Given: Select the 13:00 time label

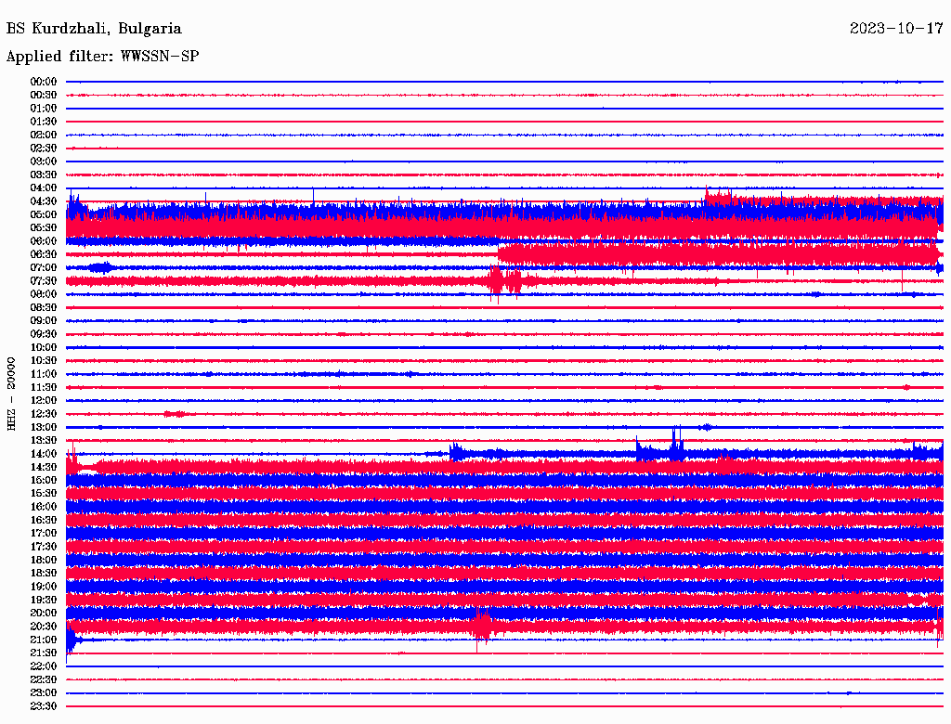Looking at the screenshot, I should [43, 427].
